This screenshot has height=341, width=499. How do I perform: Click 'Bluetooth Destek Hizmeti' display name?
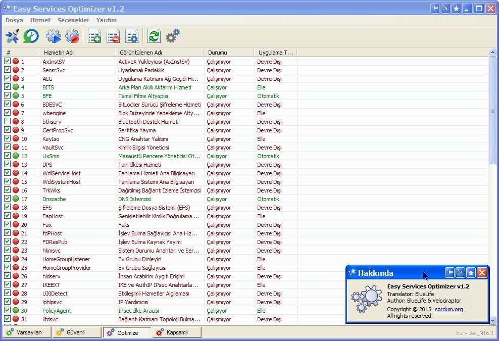[148, 122]
